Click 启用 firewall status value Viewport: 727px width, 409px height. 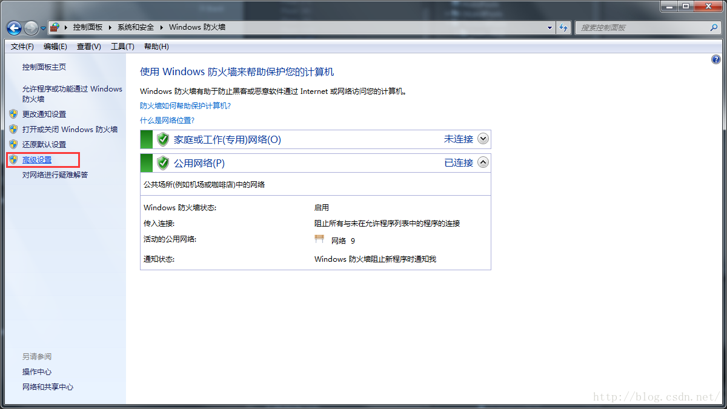click(322, 208)
